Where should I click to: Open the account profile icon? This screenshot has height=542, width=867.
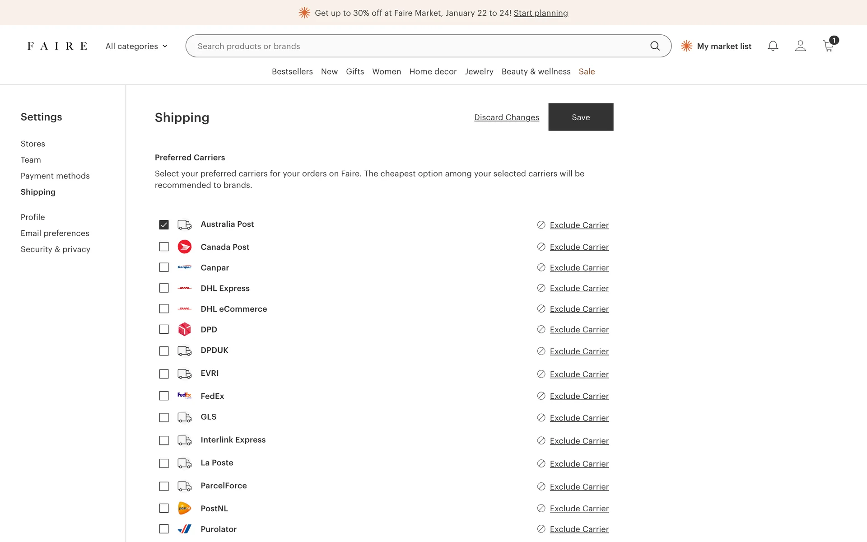click(x=800, y=46)
